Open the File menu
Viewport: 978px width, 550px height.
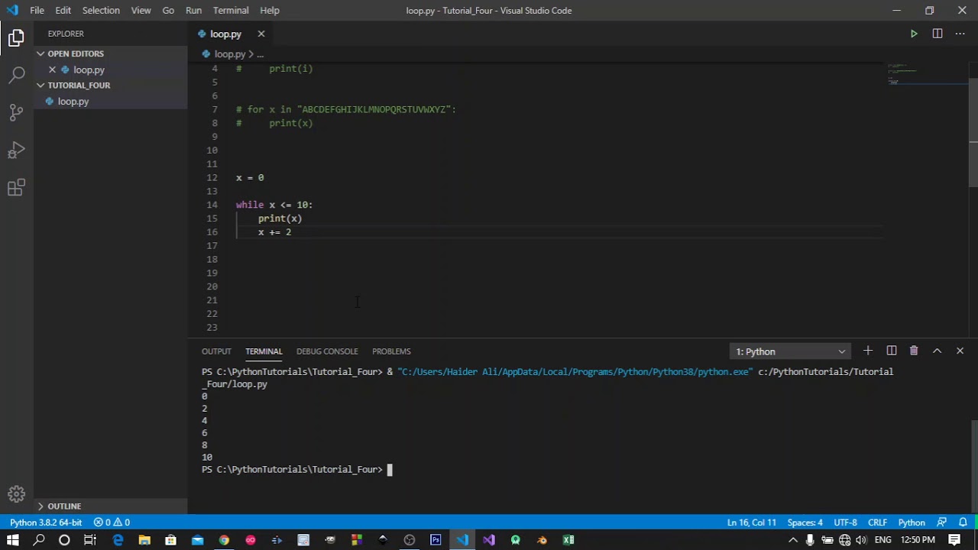37,10
